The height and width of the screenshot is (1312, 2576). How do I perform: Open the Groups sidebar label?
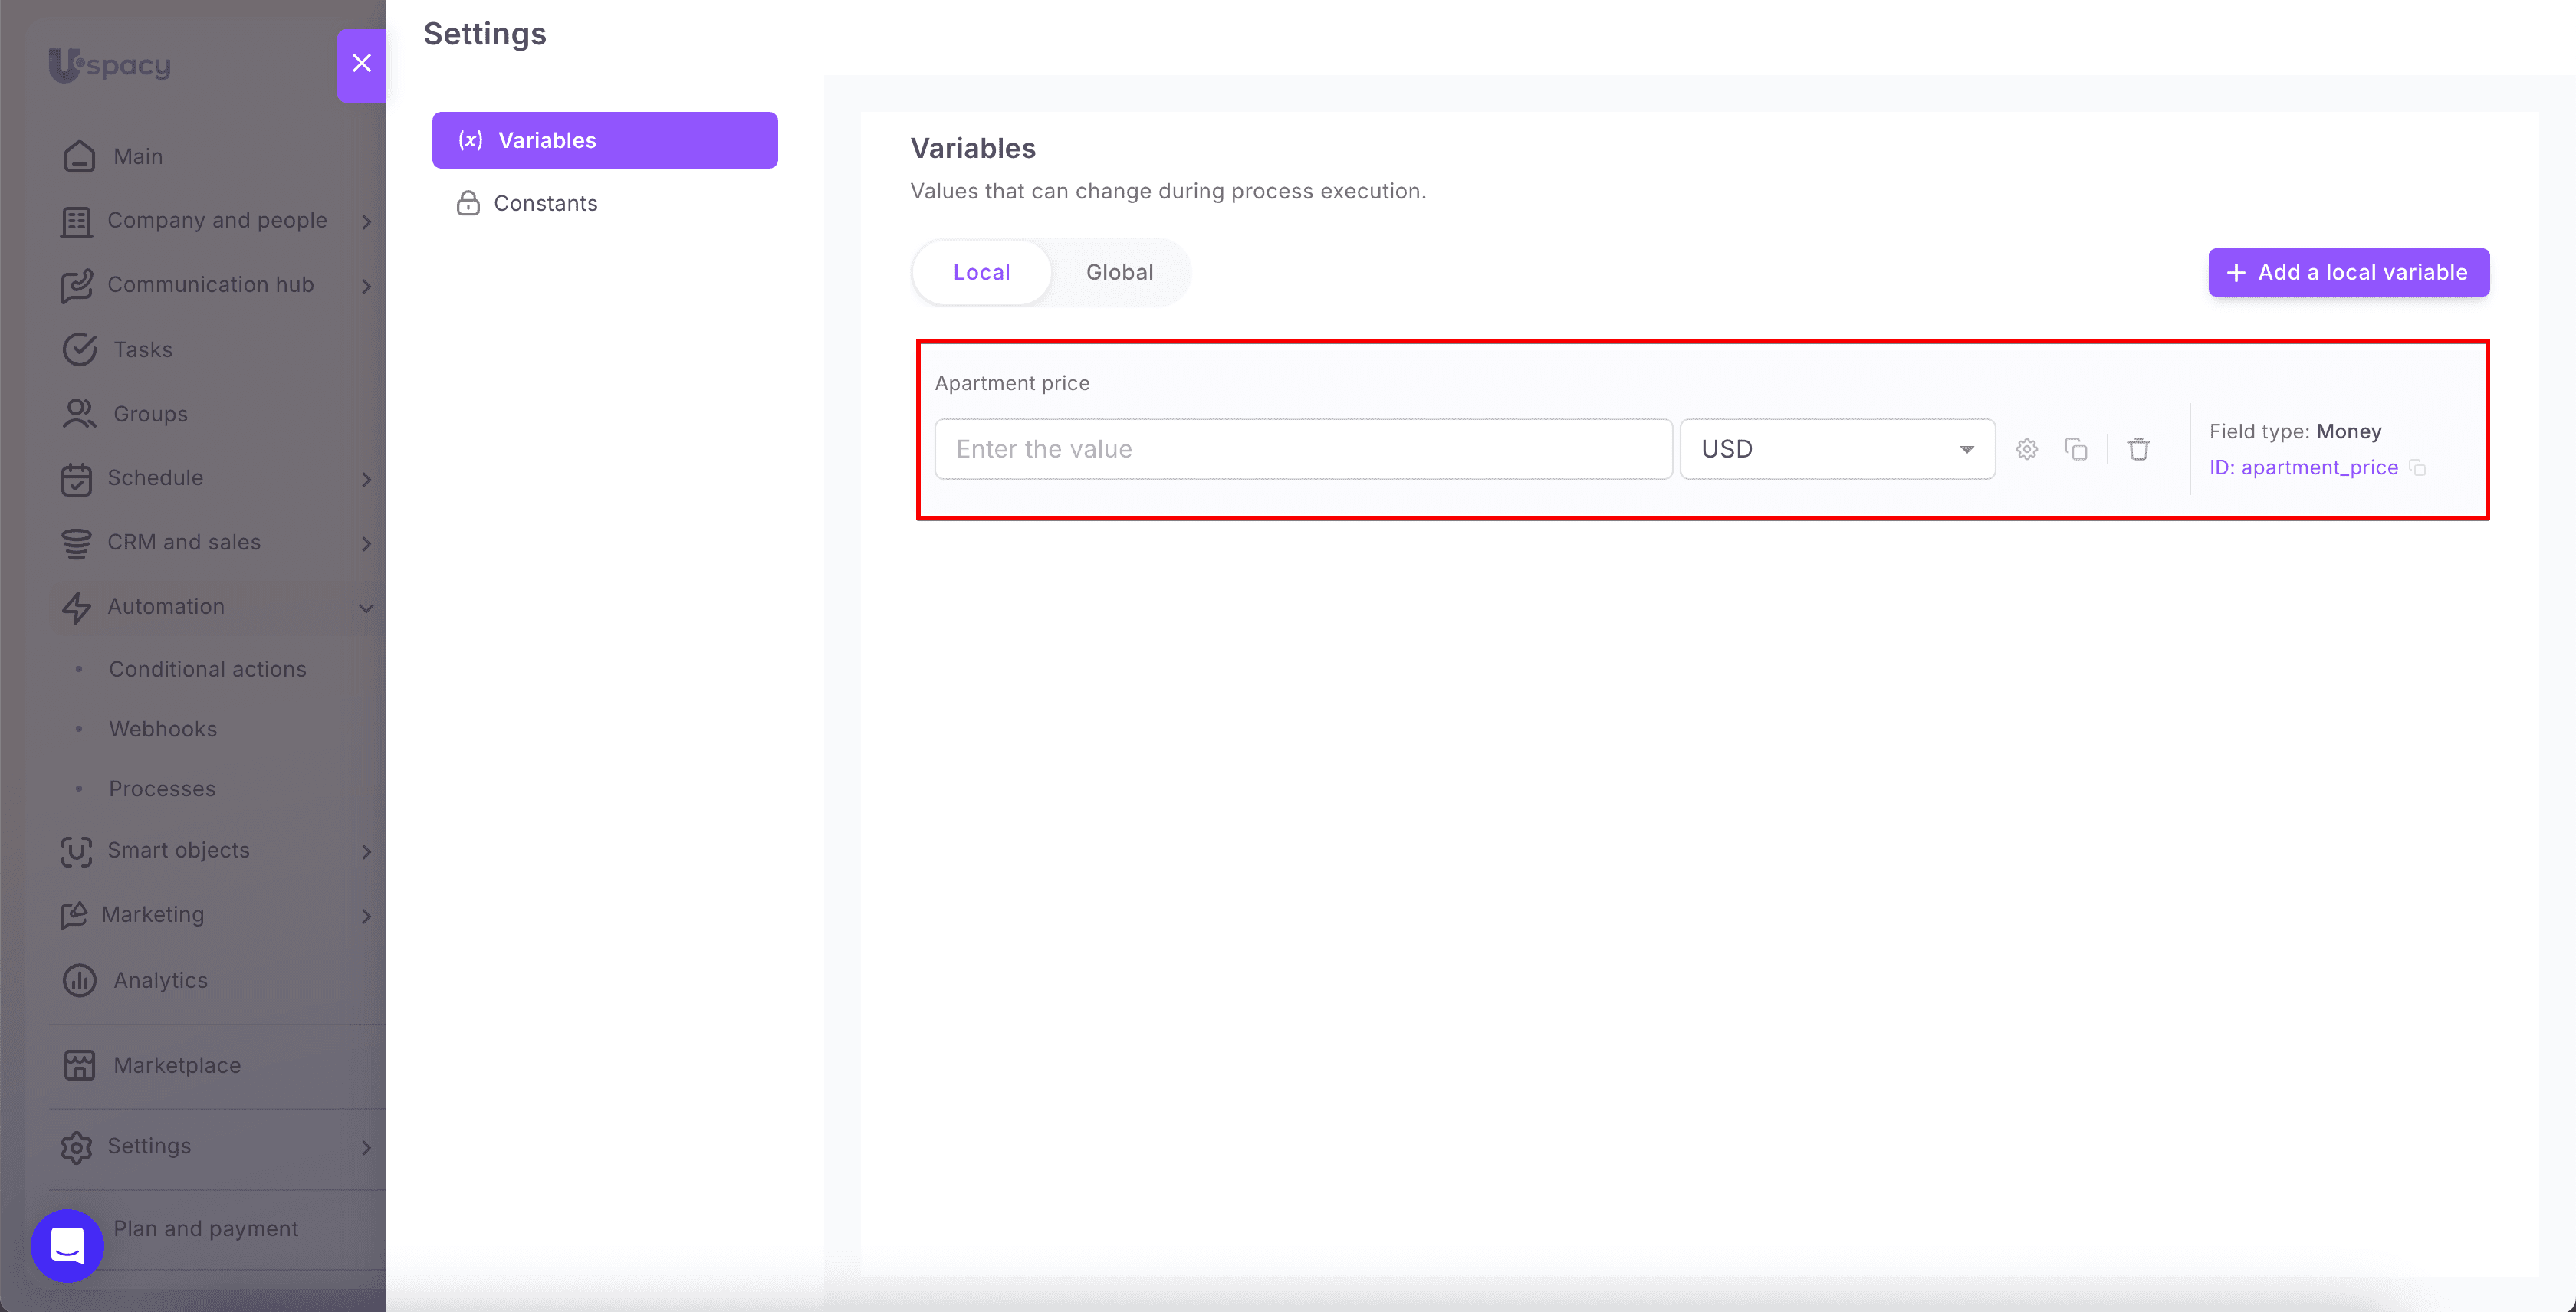point(150,414)
